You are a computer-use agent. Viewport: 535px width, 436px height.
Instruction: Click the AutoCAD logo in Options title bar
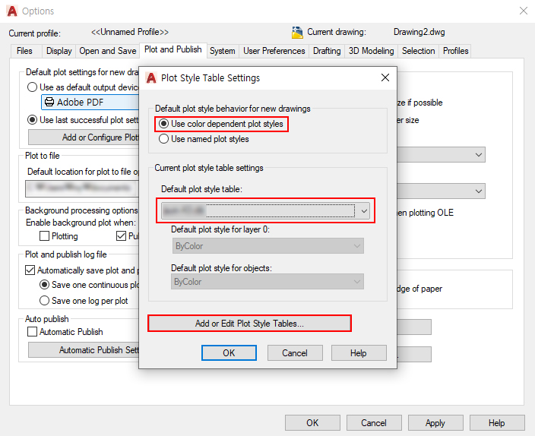pos(12,11)
